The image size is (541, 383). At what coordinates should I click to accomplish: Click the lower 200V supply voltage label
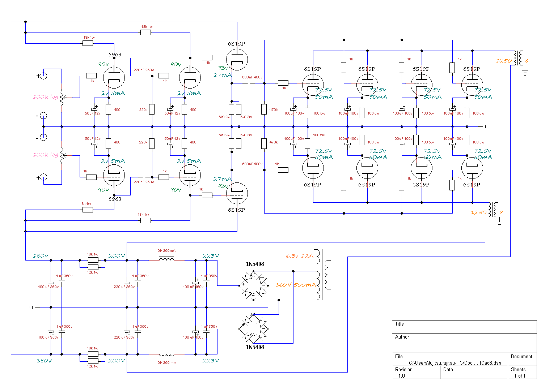pos(117,361)
